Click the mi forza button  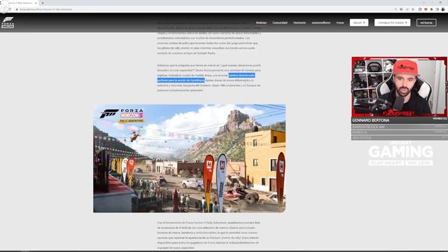click(426, 22)
